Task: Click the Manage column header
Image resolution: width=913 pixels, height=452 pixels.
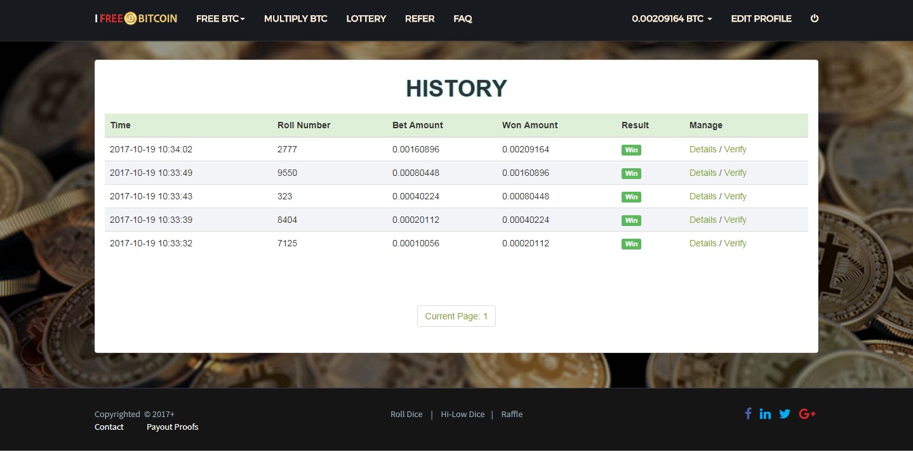Action: point(706,125)
